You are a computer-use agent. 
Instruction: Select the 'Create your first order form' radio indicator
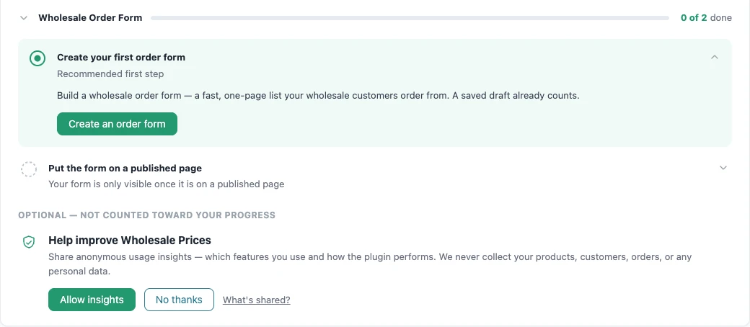click(37, 59)
